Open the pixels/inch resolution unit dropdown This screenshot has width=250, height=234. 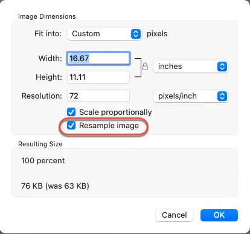pyautogui.click(x=190, y=96)
